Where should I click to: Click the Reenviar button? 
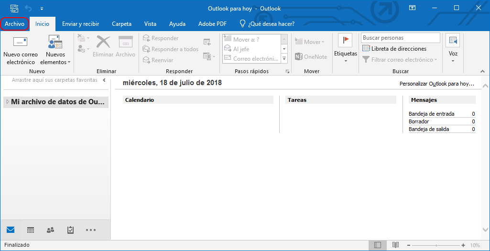(158, 60)
